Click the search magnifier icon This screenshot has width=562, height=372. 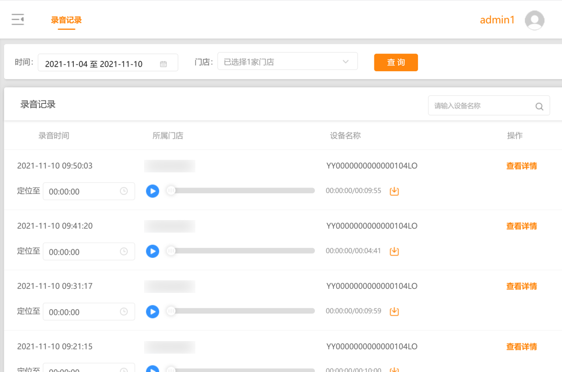(x=539, y=106)
